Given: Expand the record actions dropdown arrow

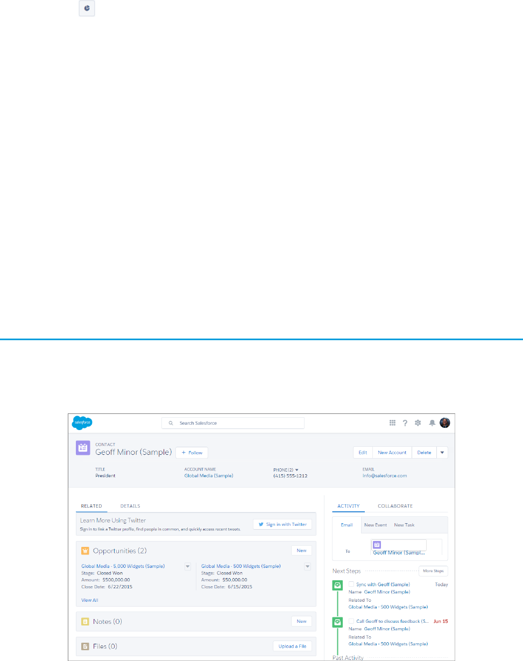Looking at the screenshot, I should 442,453.
